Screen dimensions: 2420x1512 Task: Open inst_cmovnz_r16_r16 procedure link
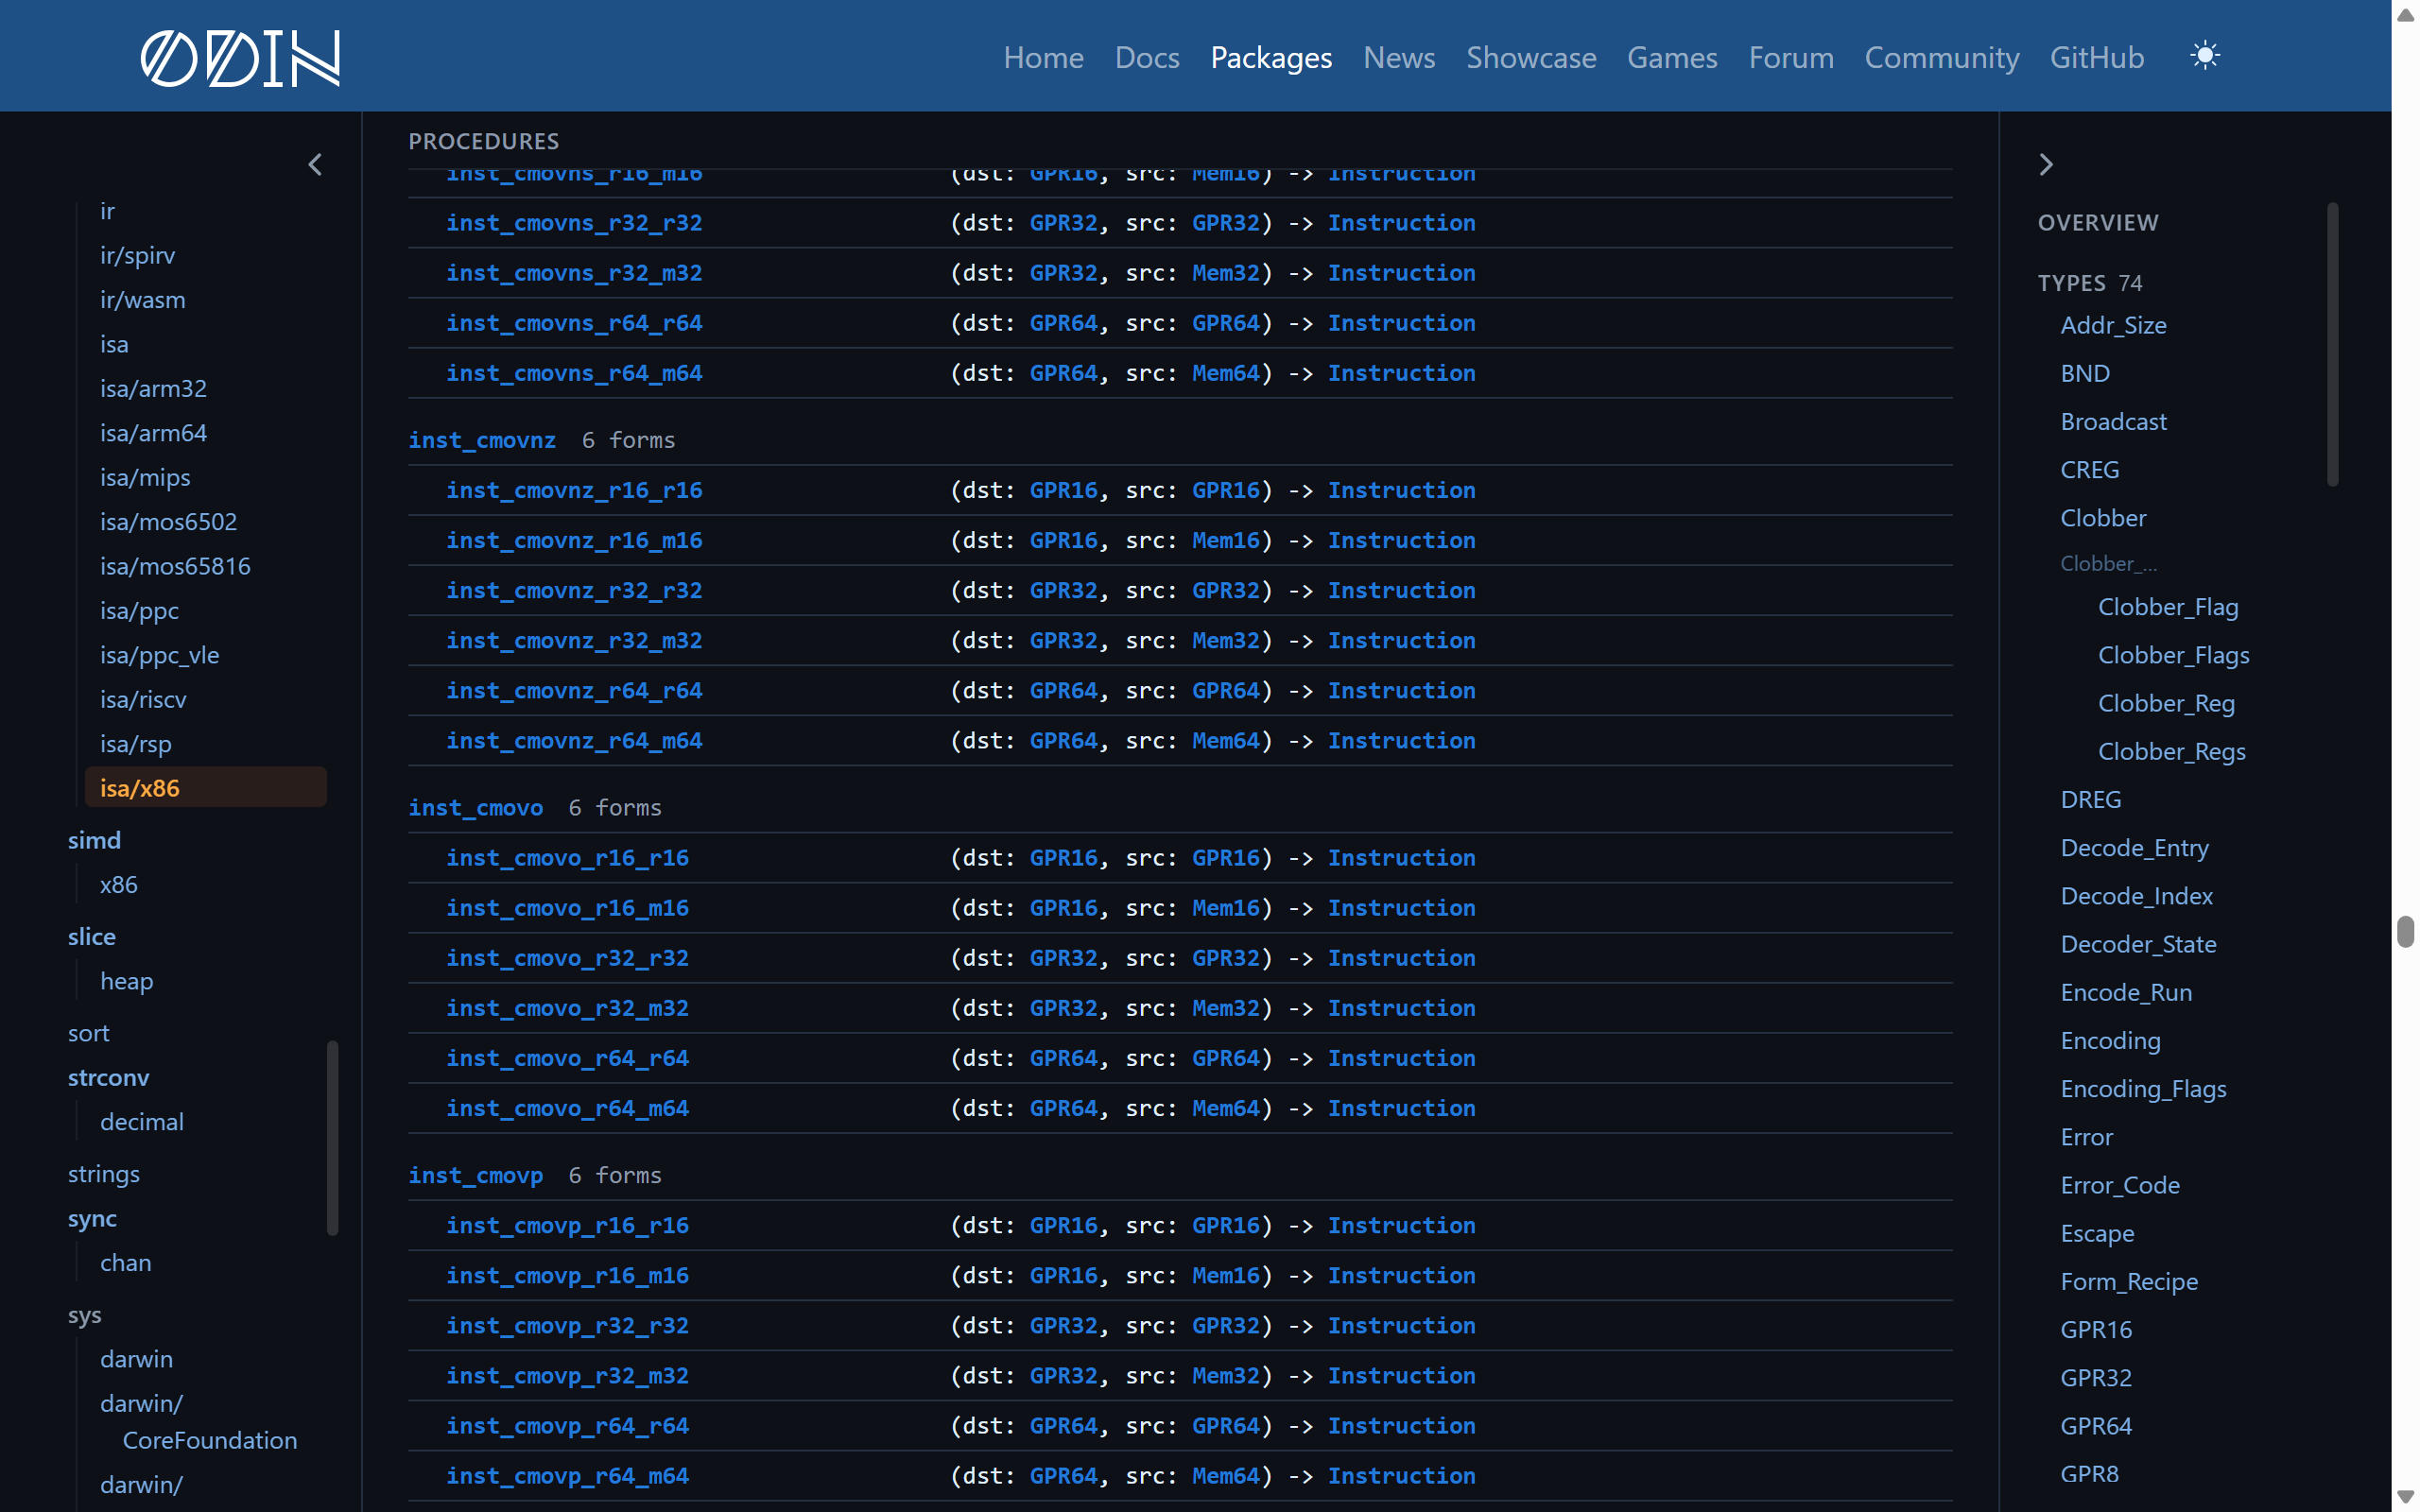pos(574,490)
